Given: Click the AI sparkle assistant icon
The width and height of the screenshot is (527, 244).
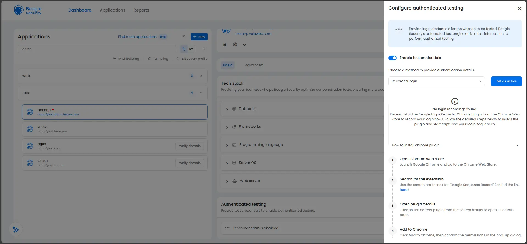Looking at the screenshot, I should [x=16, y=229].
